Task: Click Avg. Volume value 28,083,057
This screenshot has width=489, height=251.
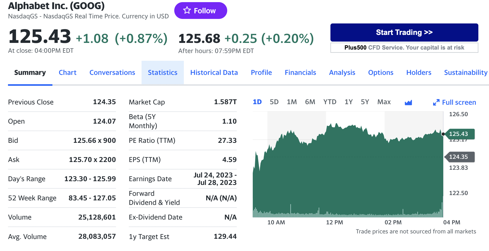Action: pyautogui.click(x=97, y=236)
